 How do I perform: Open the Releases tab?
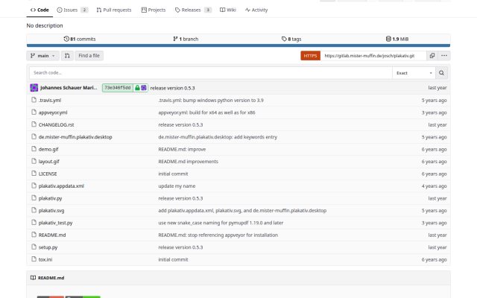(193, 10)
